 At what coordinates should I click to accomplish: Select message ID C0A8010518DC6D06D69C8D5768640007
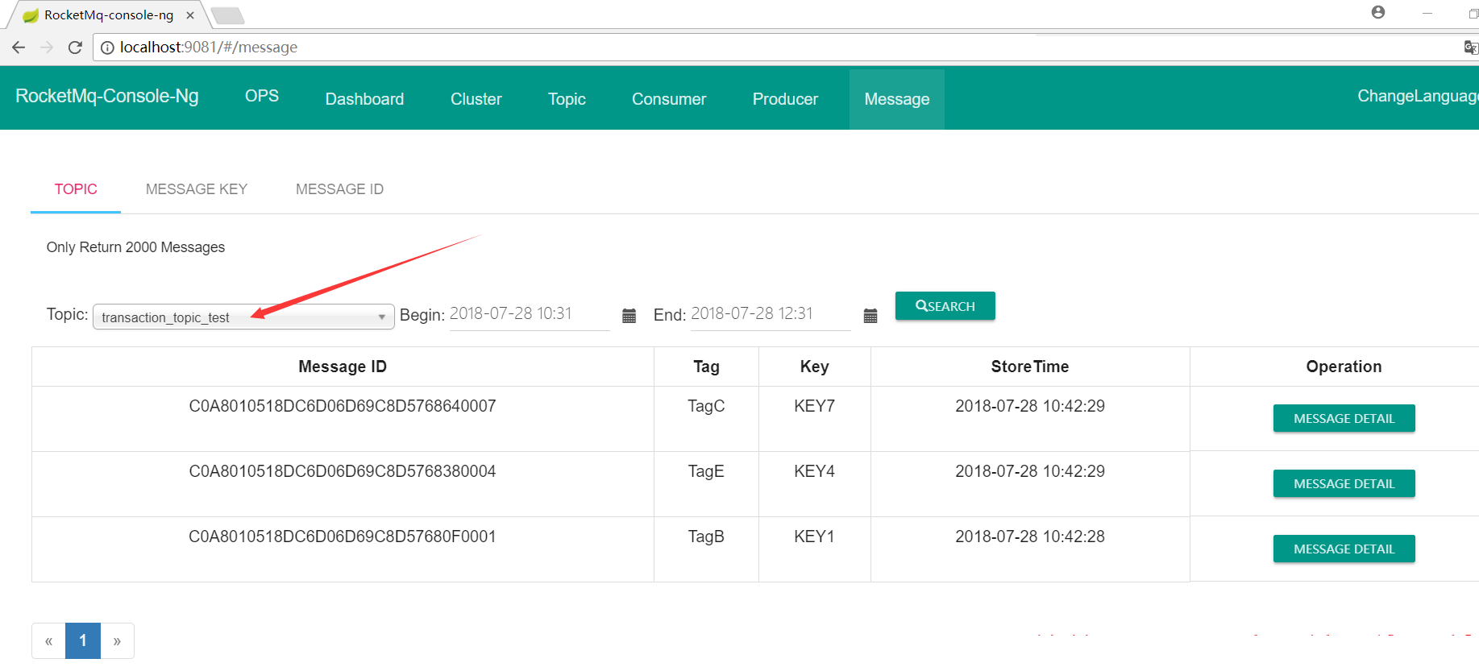point(343,406)
